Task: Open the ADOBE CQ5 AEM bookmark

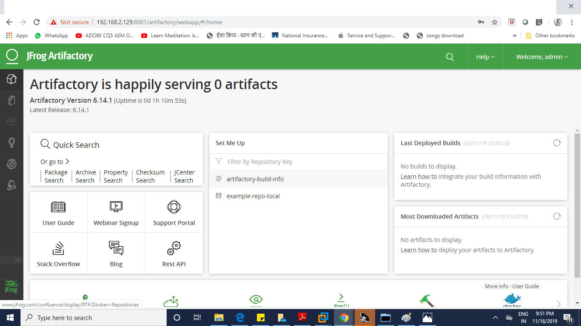Action: pos(105,36)
